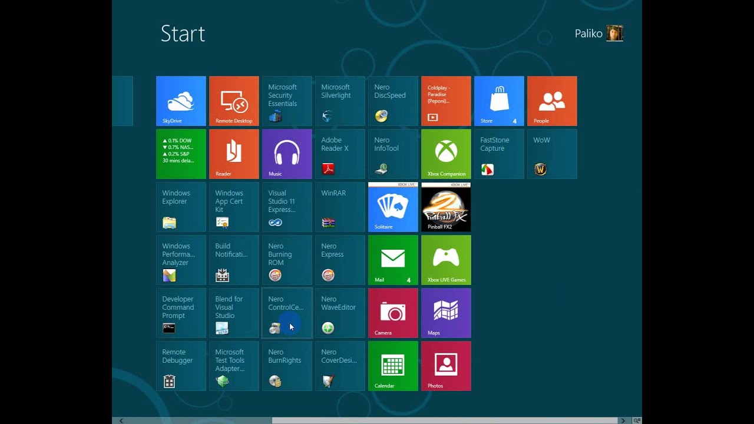Viewport: 754px width, 424px height.
Task: Open the Mail tile
Action: (393, 260)
